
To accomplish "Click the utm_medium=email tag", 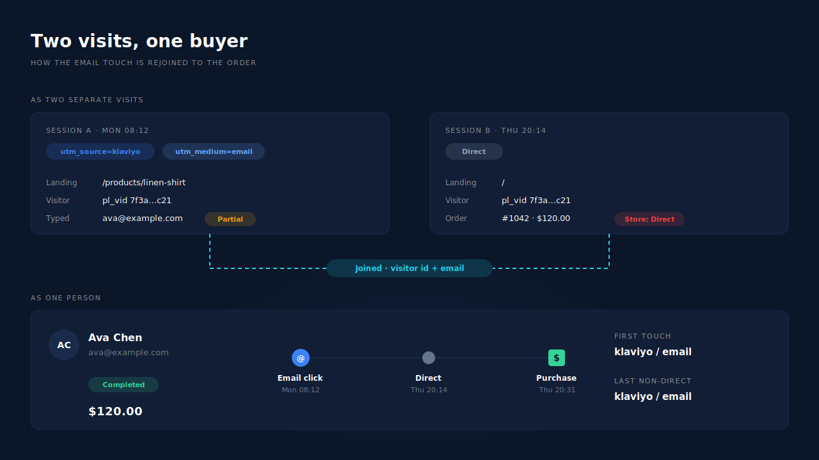I will [214, 151].
